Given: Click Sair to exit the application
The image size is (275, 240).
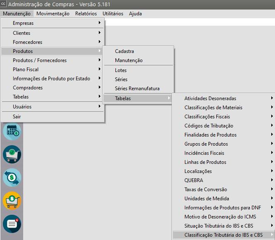Looking at the screenshot, I should [17, 117].
